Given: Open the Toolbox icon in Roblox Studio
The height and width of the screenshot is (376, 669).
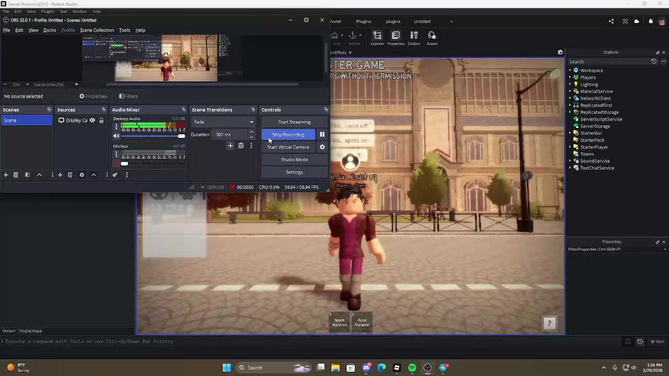Looking at the screenshot, I should click(414, 38).
